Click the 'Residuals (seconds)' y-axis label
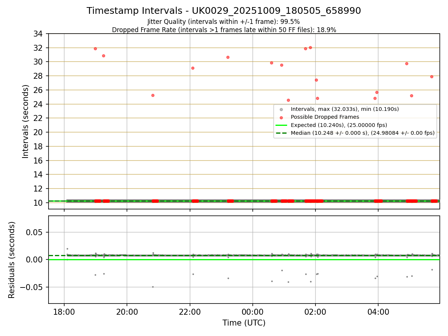448x336 pixels. click(x=12, y=260)
